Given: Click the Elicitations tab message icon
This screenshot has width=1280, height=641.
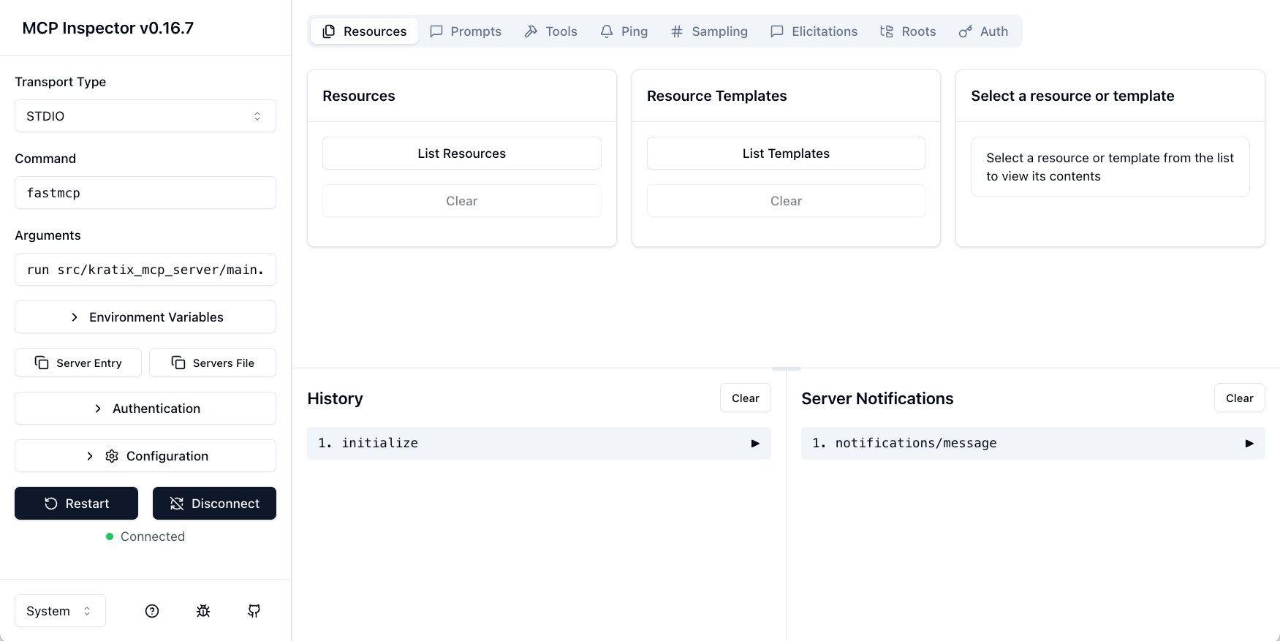Looking at the screenshot, I should click(777, 31).
